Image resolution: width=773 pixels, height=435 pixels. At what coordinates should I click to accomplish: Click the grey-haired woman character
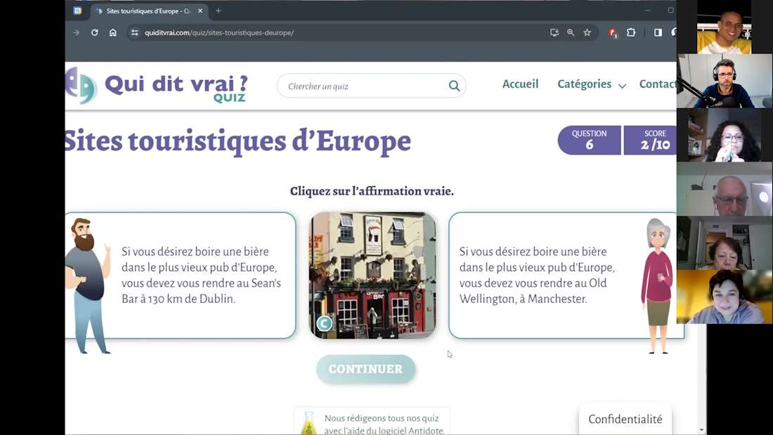(657, 285)
